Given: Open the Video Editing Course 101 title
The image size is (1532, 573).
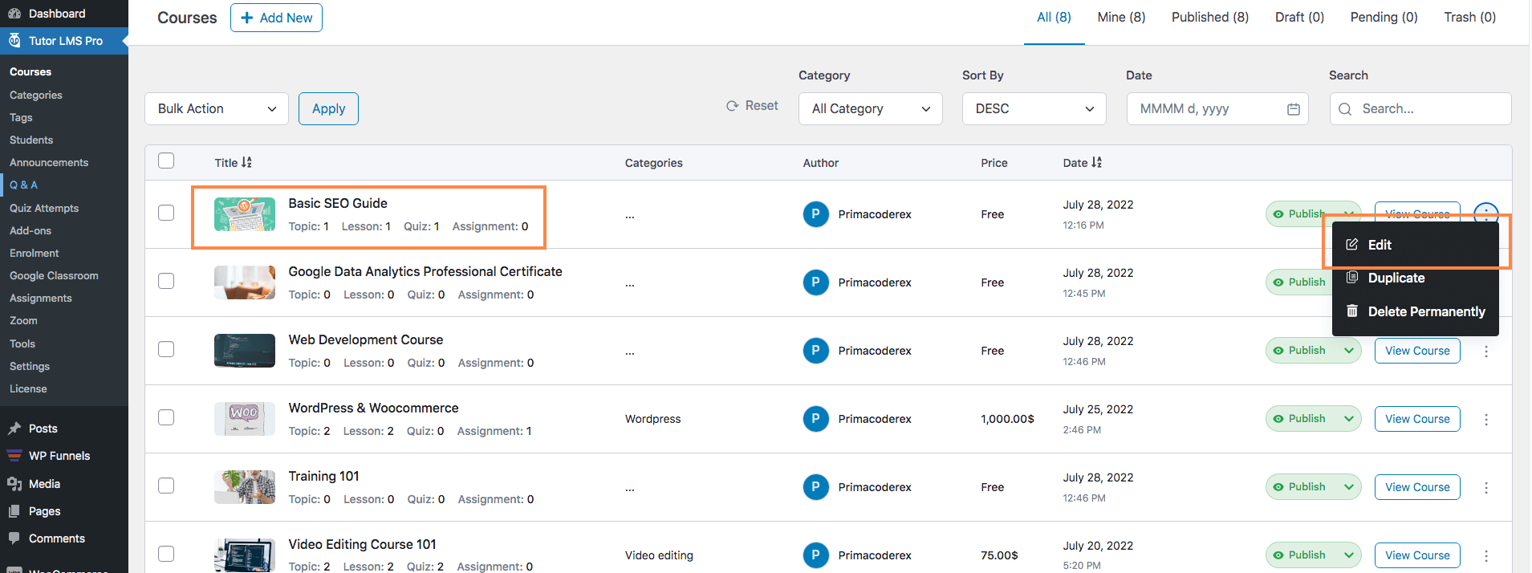Looking at the screenshot, I should [x=363, y=545].
